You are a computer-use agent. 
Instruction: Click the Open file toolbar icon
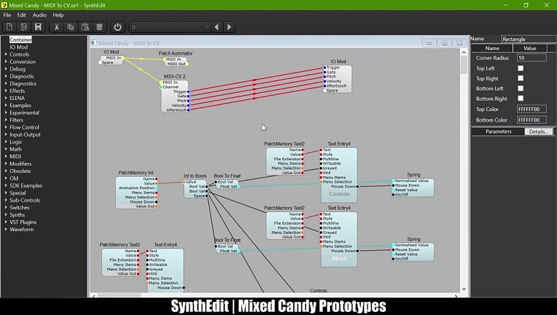point(24,27)
